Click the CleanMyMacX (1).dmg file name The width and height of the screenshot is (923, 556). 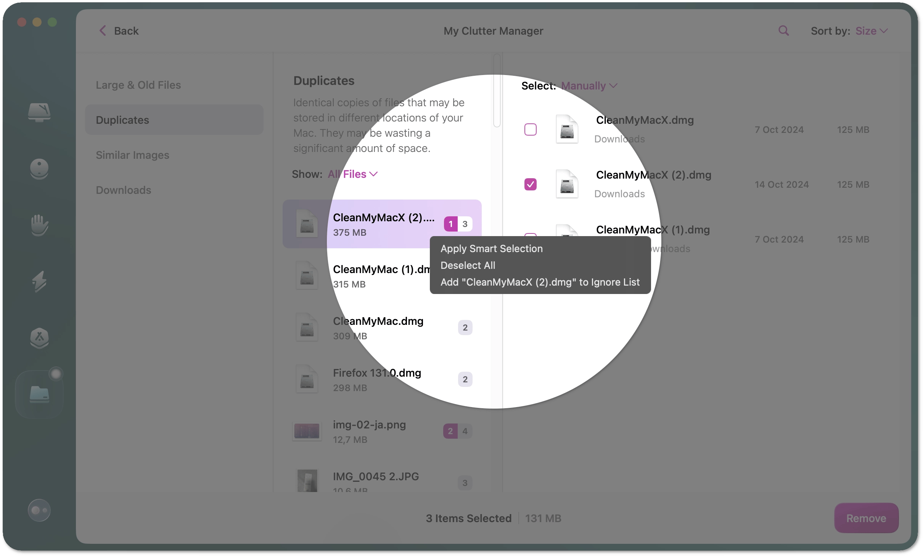pos(653,230)
